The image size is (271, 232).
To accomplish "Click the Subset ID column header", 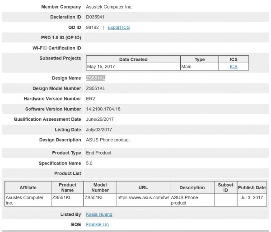I will tap(225, 187).
